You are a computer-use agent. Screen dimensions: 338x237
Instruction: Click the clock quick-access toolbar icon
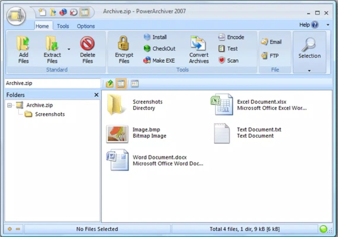[74, 12]
